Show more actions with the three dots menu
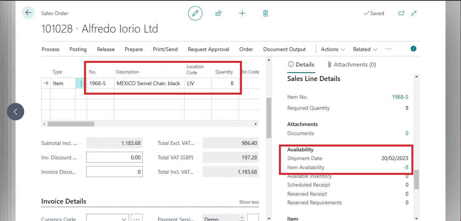 click(388, 49)
